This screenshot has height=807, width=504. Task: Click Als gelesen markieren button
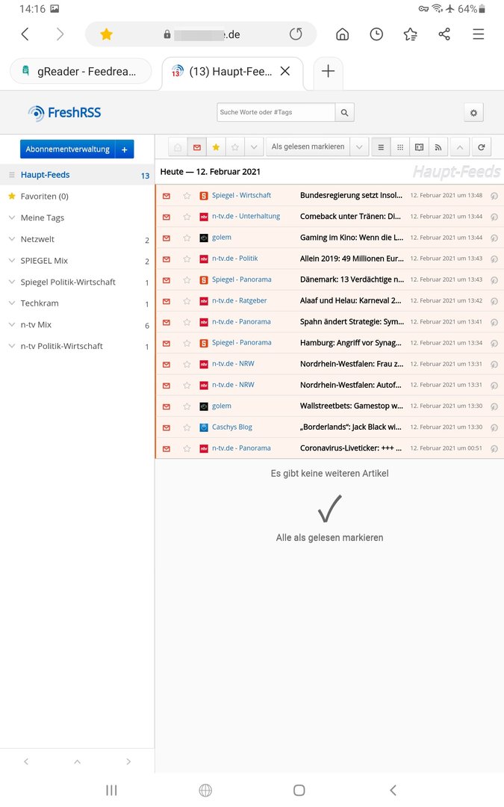coord(308,147)
